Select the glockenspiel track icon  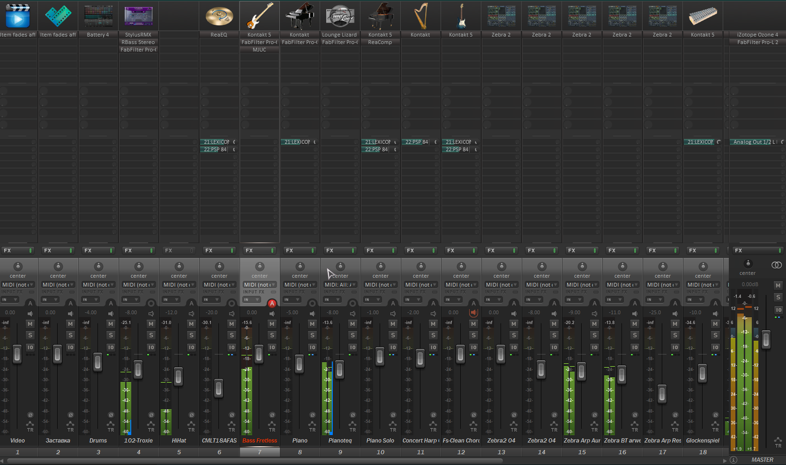tap(703, 15)
